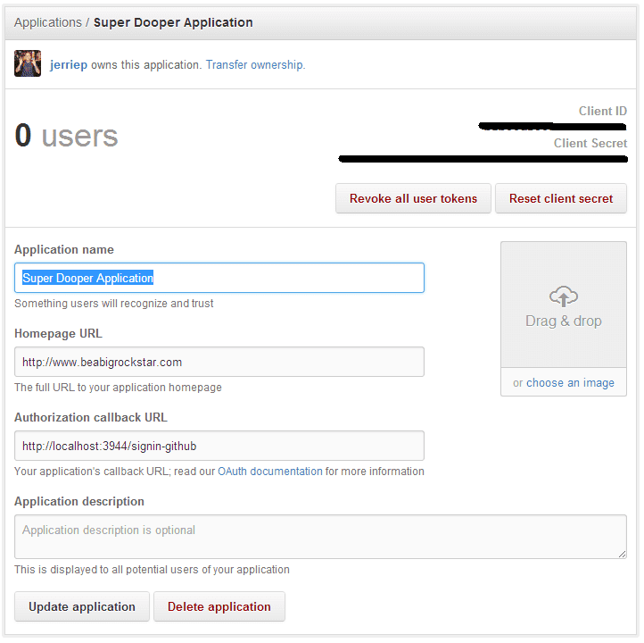Focus the Application name field

click(219, 278)
